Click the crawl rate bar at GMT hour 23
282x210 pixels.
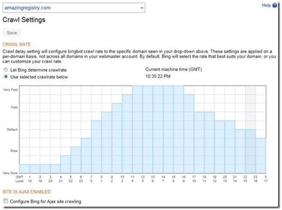click(261, 155)
